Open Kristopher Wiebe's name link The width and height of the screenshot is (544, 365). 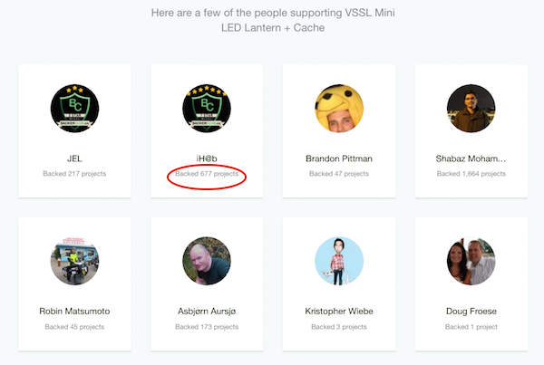coord(339,312)
